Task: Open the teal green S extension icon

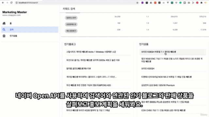Action: pos(172,3)
